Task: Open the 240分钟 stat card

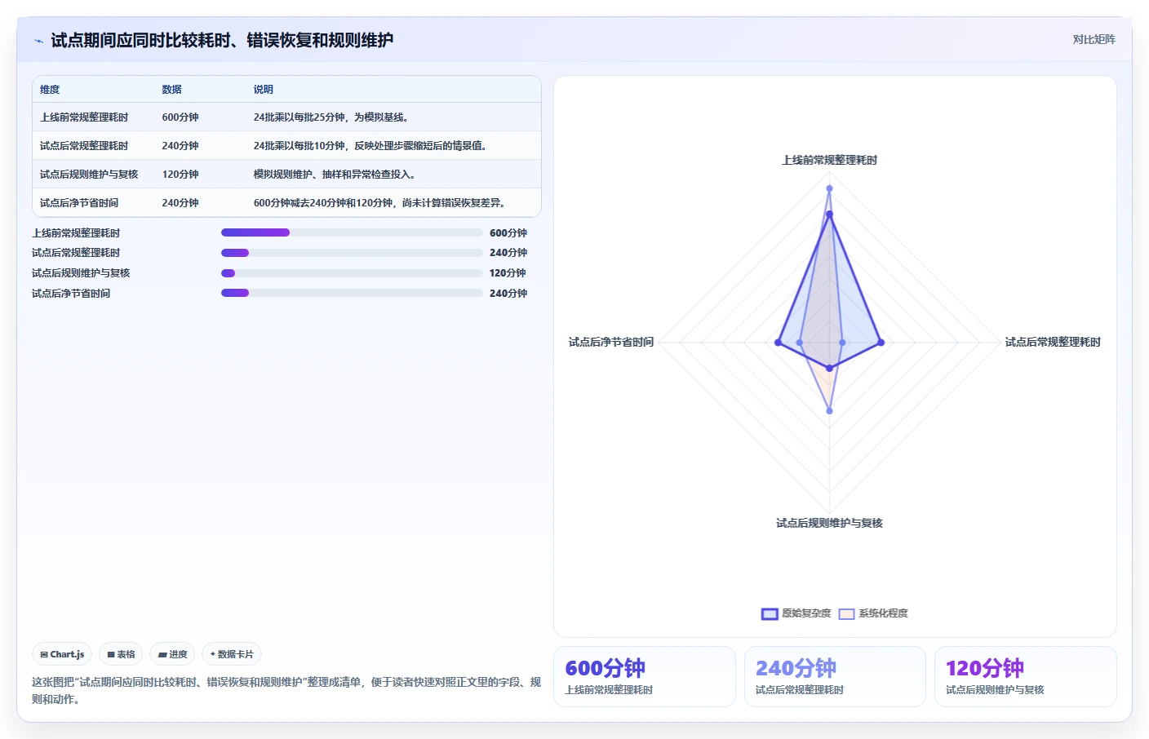Action: pyautogui.click(x=835, y=676)
